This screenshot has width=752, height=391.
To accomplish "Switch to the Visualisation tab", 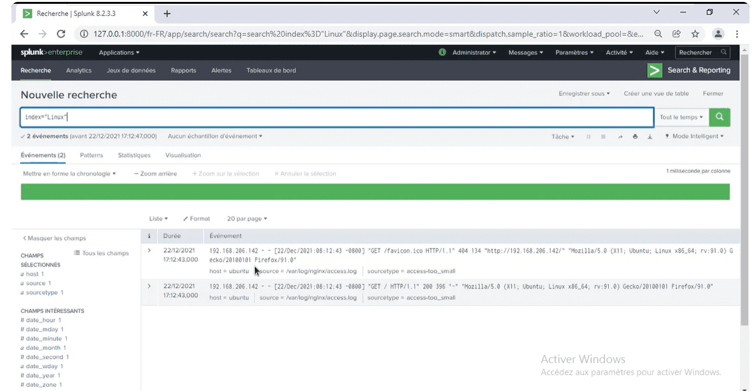I will (183, 155).
